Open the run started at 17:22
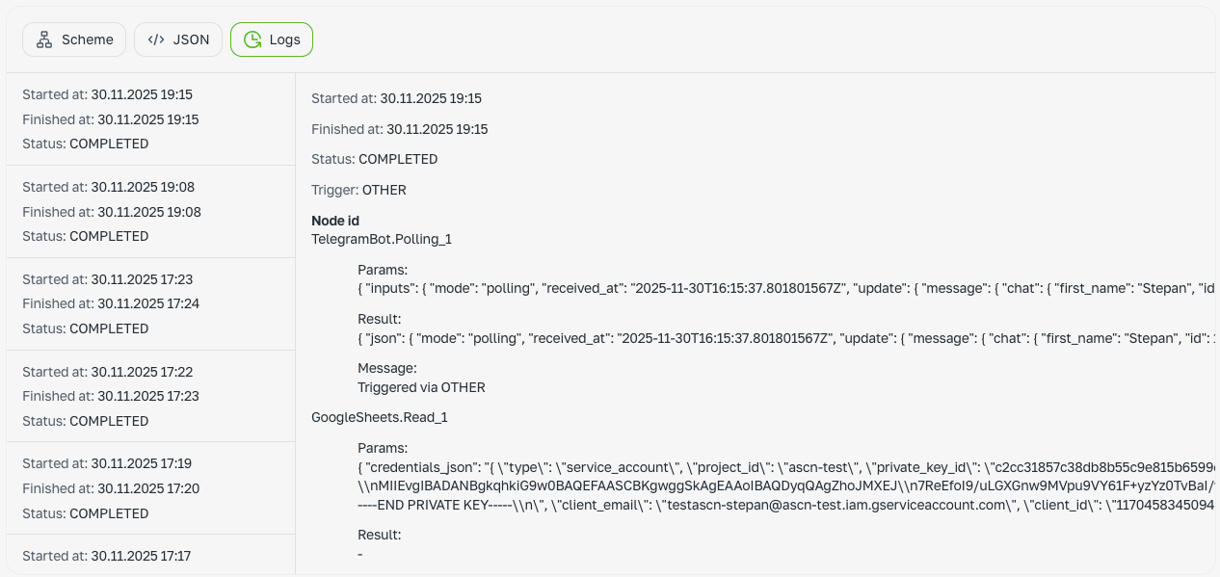The image size is (1220, 577). 150,397
